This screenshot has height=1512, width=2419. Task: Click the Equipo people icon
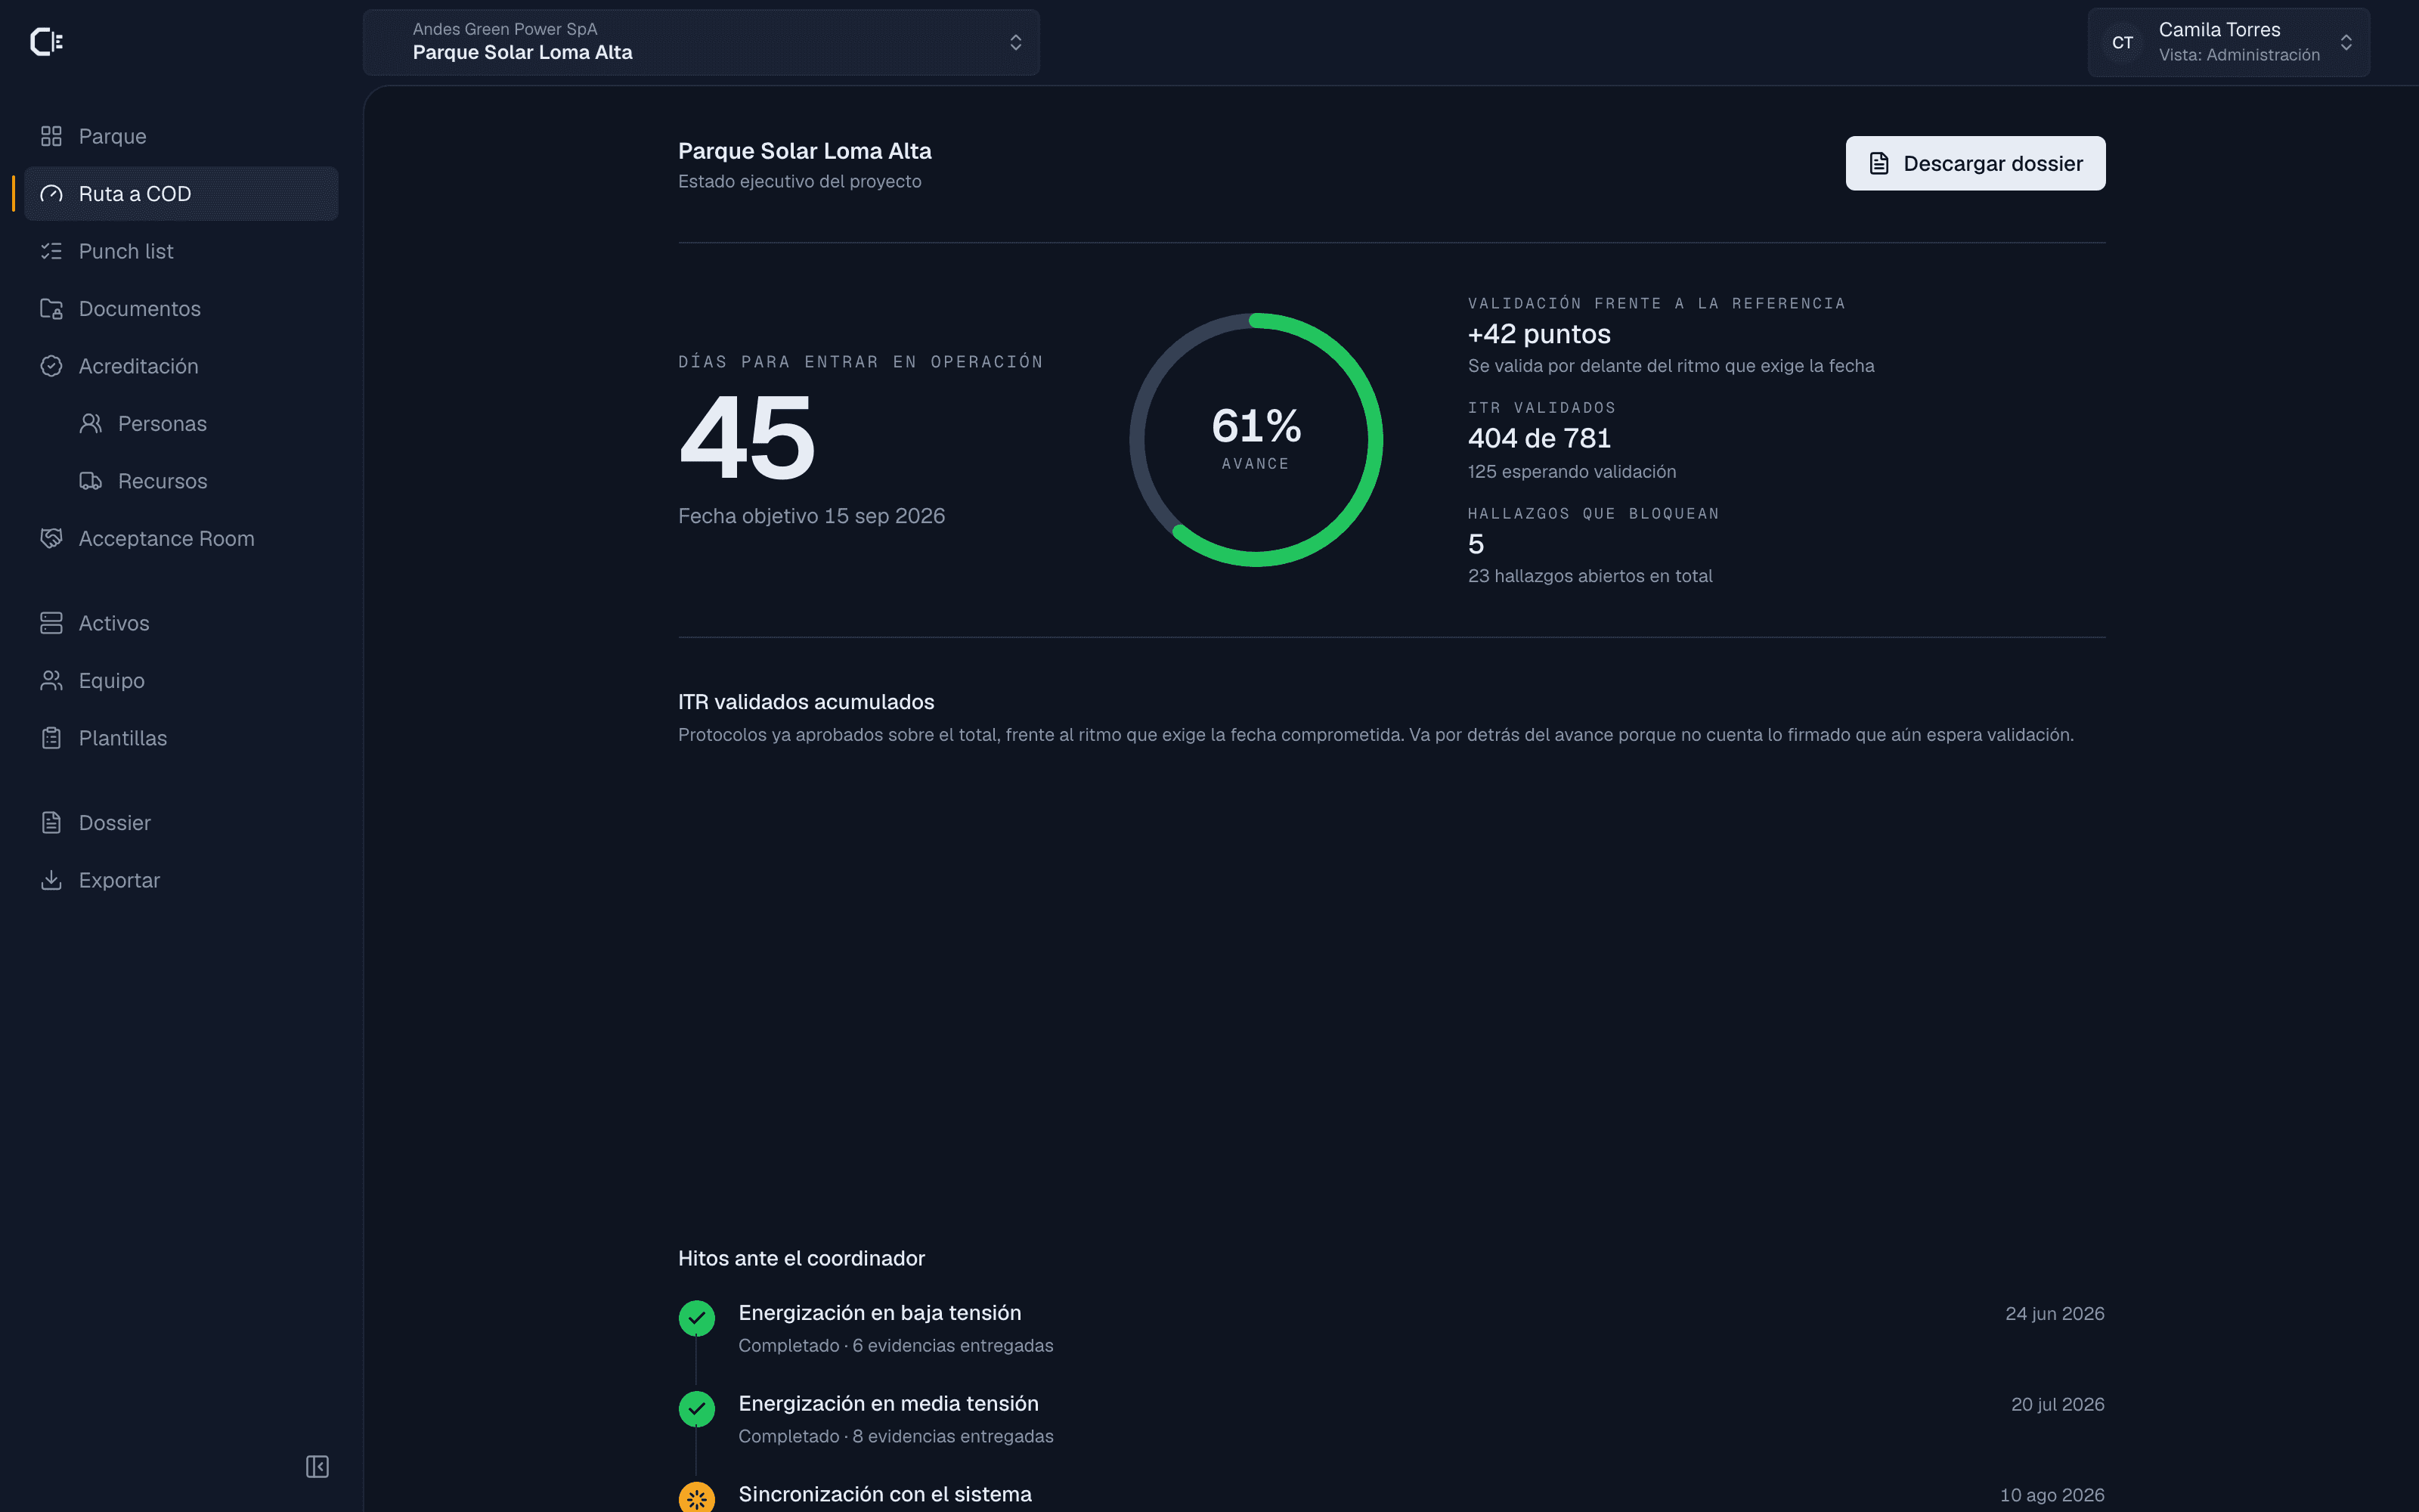51,681
